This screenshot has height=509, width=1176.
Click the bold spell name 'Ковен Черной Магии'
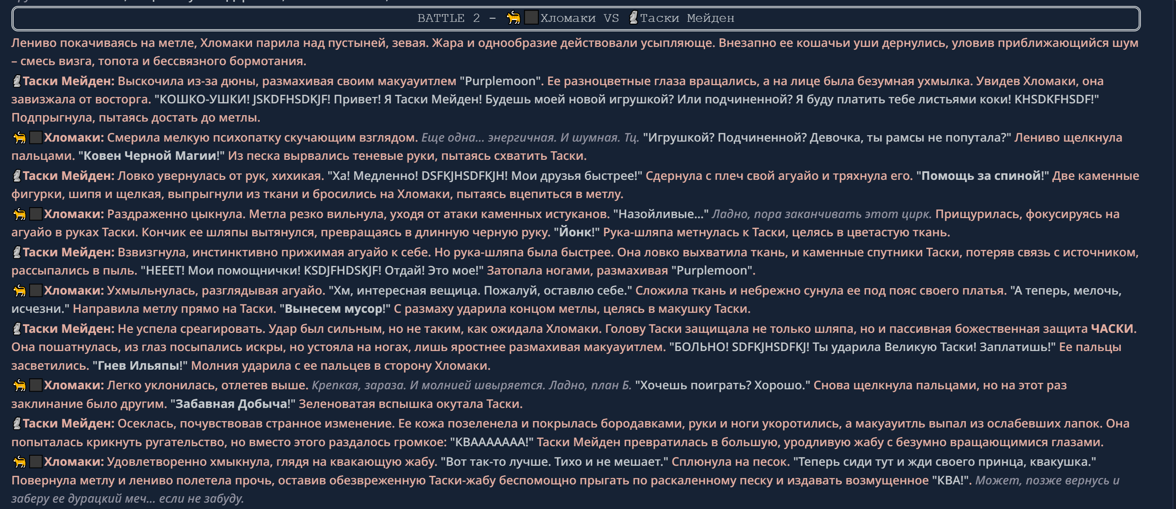pos(150,156)
